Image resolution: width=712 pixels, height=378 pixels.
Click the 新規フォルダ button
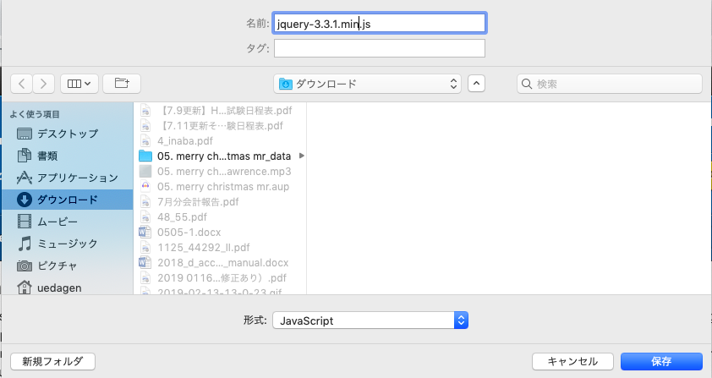pos(52,361)
